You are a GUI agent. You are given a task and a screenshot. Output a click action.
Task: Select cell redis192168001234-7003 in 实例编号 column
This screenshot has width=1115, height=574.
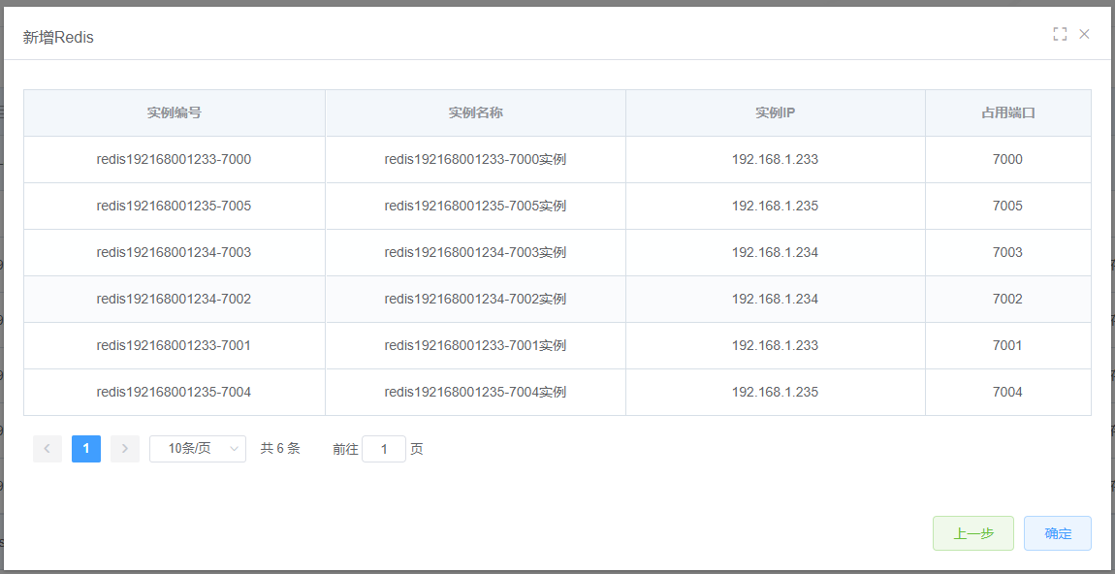pyautogui.click(x=175, y=252)
